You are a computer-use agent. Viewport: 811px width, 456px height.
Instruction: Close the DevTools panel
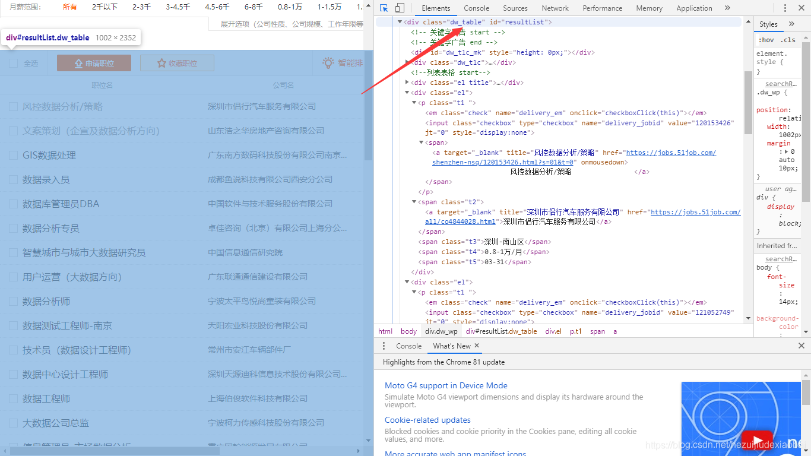click(801, 8)
